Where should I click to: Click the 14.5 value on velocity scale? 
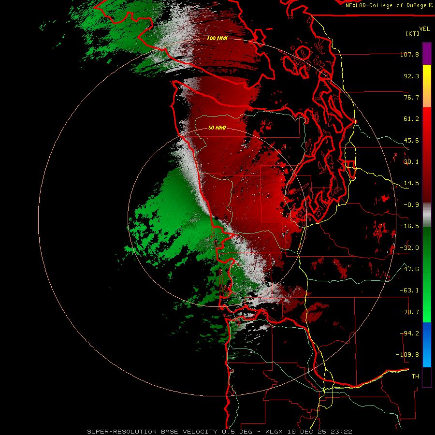click(411, 183)
